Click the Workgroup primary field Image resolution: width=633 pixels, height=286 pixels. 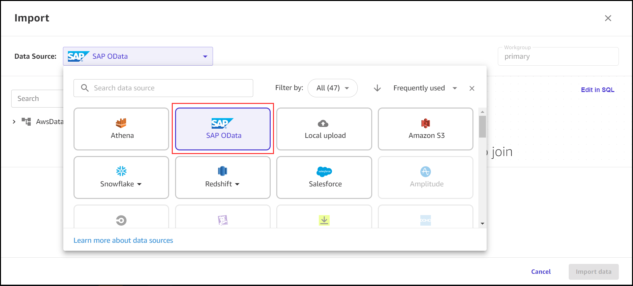point(558,56)
